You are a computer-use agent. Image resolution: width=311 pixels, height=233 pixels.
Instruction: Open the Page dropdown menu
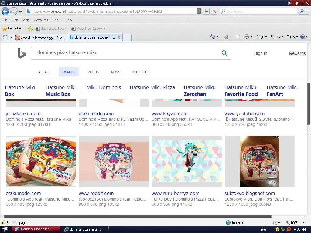[x=261, y=37]
